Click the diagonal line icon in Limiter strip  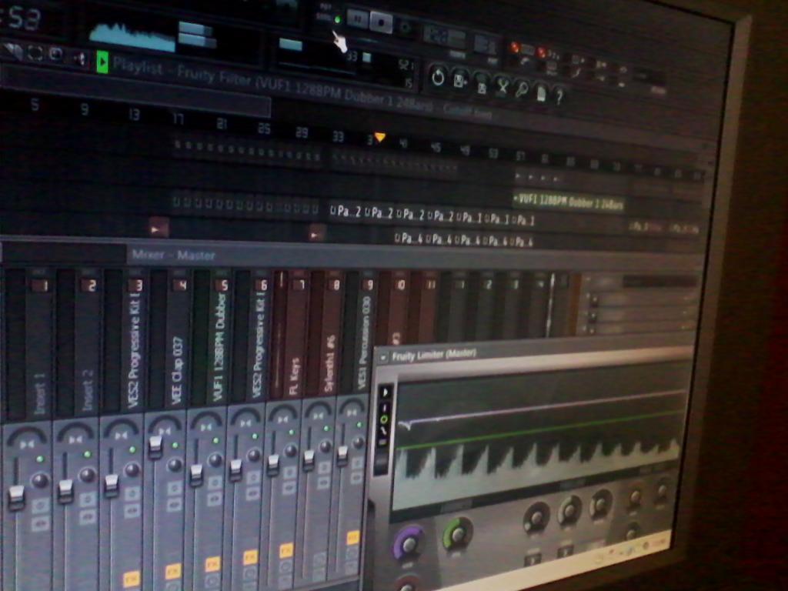[384, 432]
